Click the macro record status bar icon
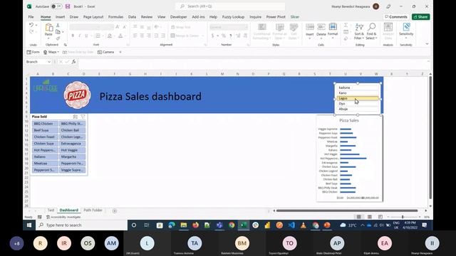This screenshot has width=456, height=256. coord(40,217)
